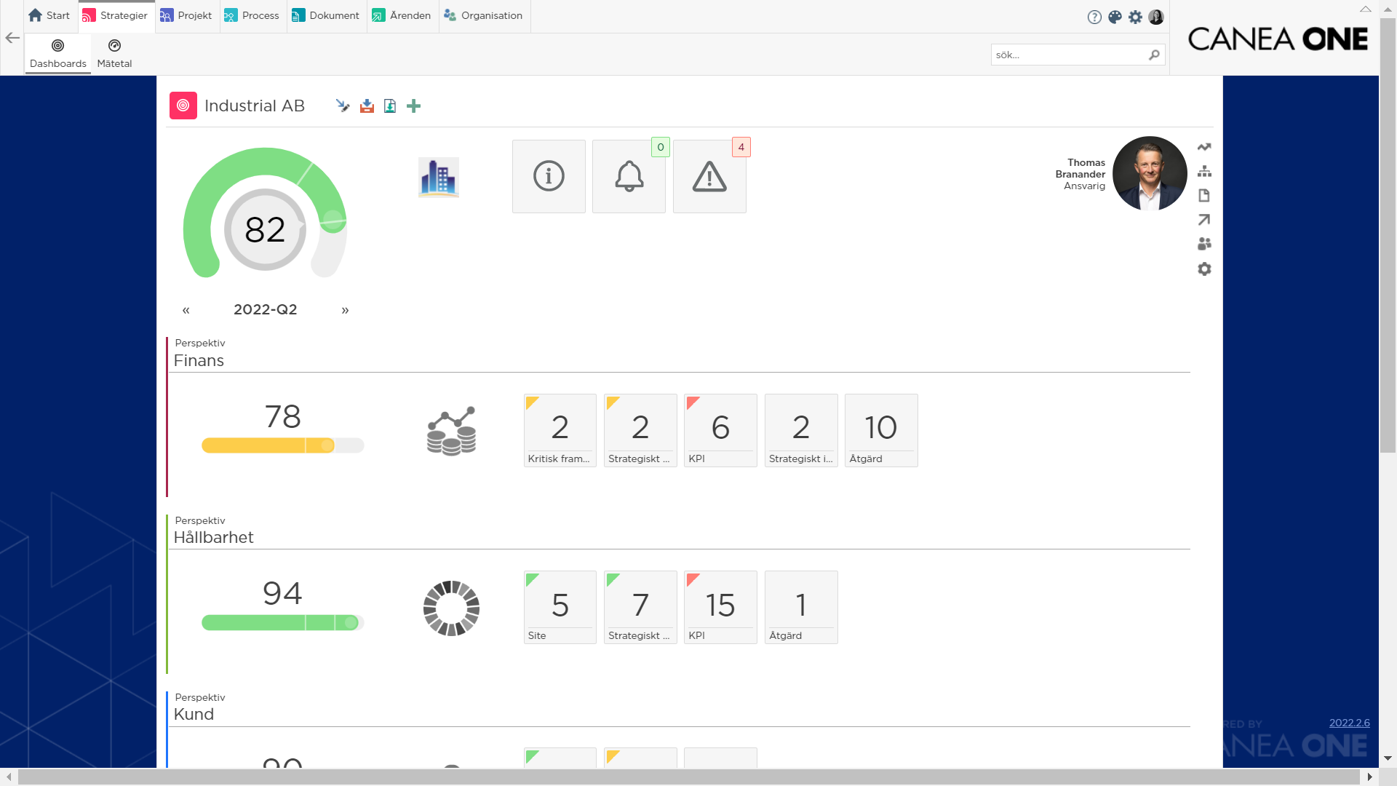The image size is (1397, 786).
Task: Open the warnings panel showing 4 alerts
Action: pyautogui.click(x=709, y=176)
